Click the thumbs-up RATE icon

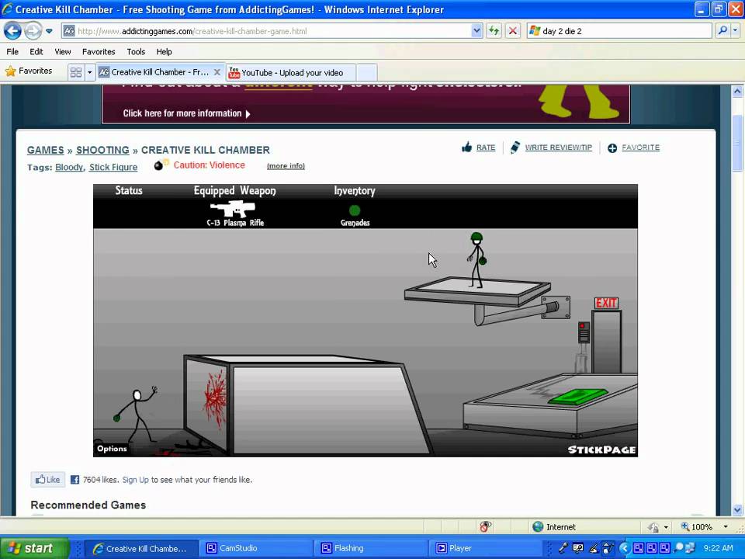pyautogui.click(x=466, y=148)
